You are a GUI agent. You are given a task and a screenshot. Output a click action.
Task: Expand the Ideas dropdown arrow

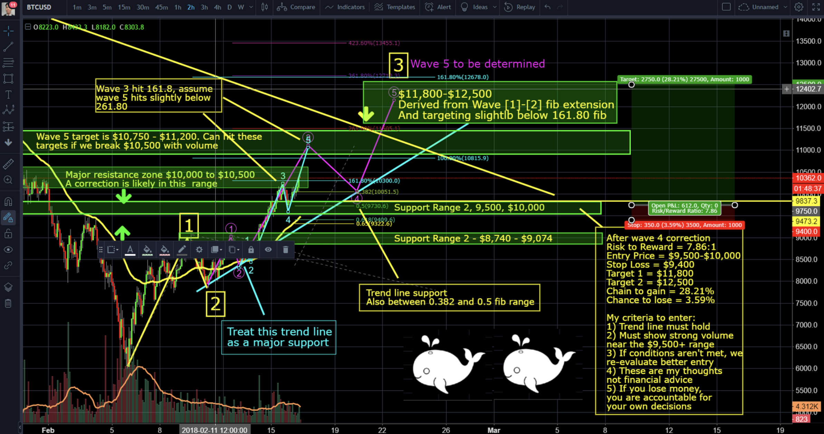click(494, 7)
